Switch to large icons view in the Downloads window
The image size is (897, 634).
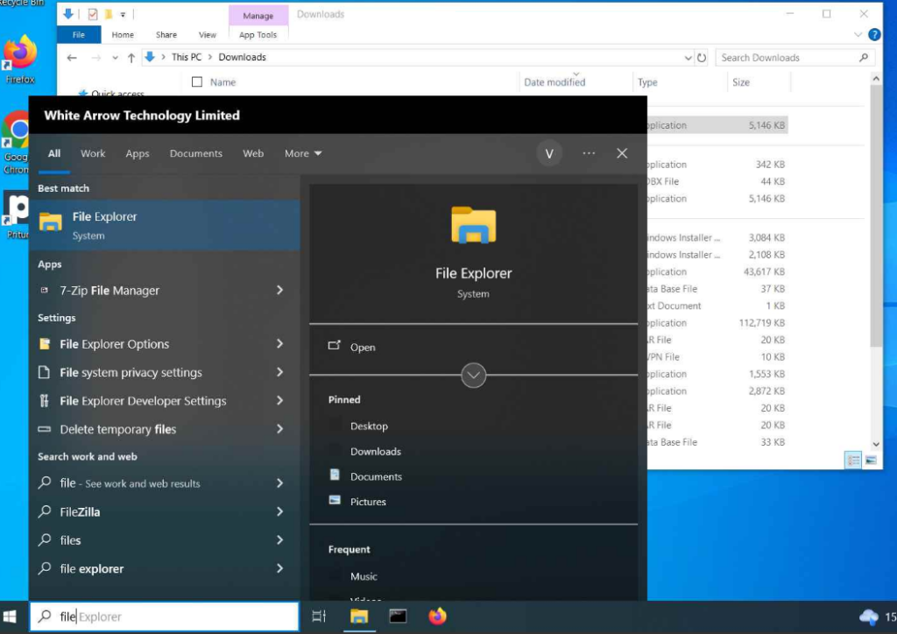tap(871, 460)
